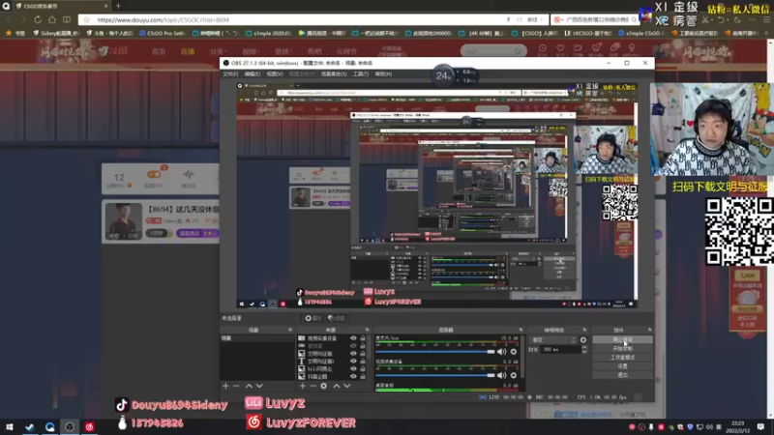Viewport: 774px width, 435px height.
Task: Move scene up in the scenes list
Action: point(249,386)
